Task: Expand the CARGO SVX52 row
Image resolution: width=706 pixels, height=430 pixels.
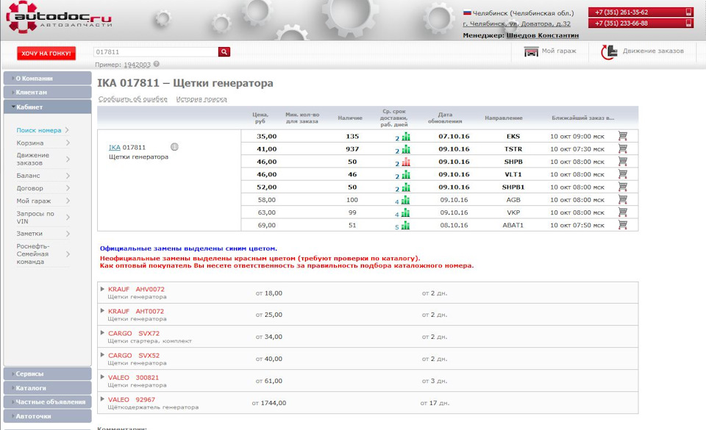Action: 103,355
